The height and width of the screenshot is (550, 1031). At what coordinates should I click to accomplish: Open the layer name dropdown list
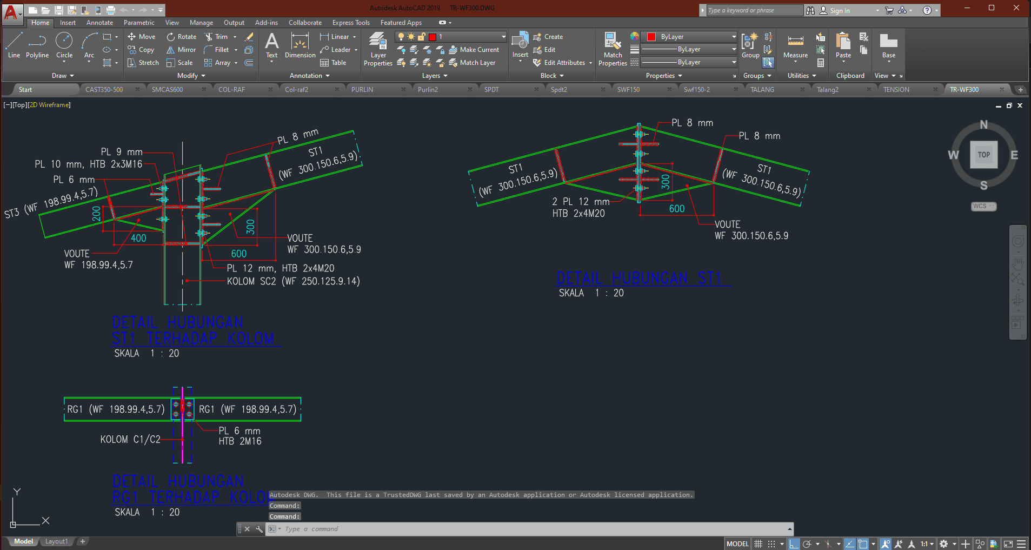(503, 37)
